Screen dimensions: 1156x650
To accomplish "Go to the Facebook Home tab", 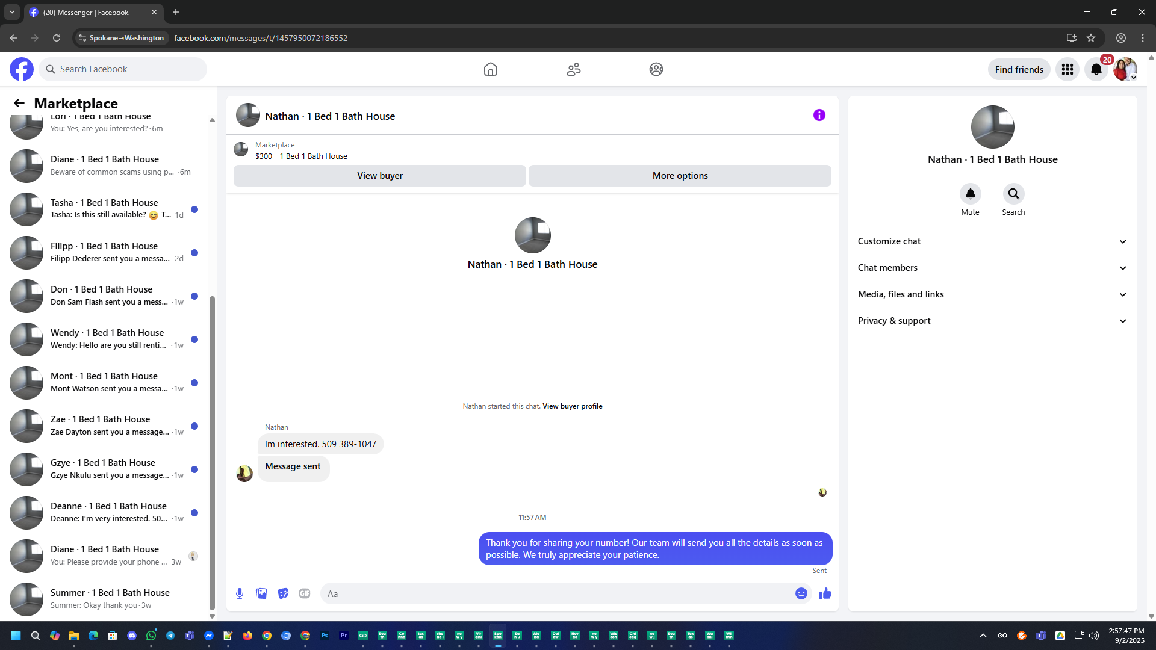I will pos(491,69).
